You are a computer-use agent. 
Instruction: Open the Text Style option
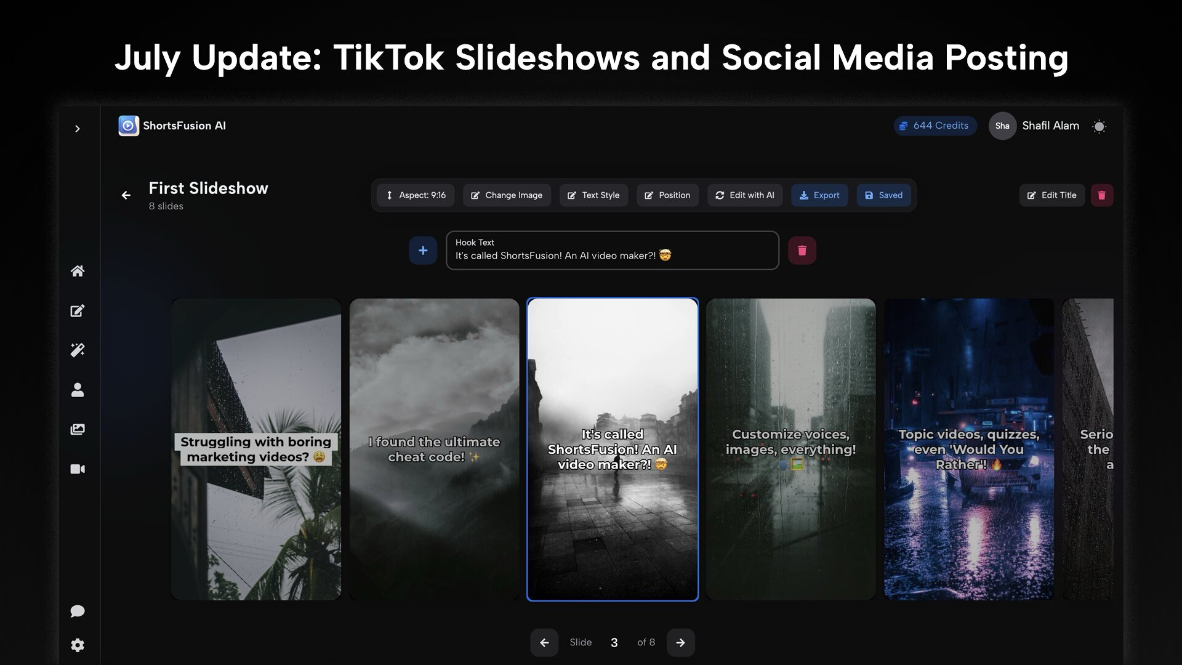(x=593, y=195)
